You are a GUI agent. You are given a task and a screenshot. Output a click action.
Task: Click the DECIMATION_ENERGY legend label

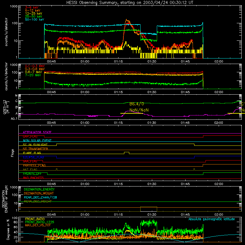click(x=39, y=189)
